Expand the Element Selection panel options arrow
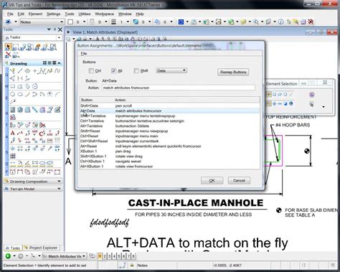The width and height of the screenshot is (340, 272). [324, 107]
